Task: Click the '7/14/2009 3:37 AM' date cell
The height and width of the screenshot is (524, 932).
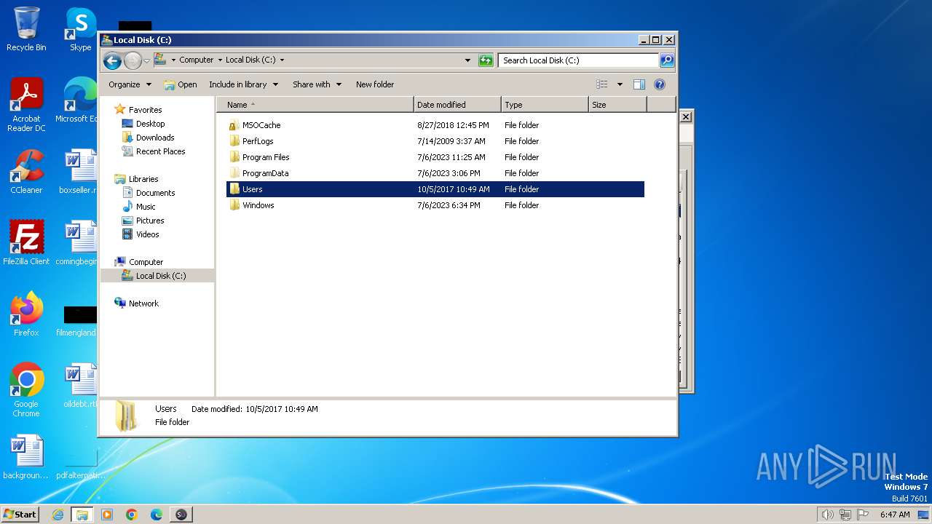Action: click(451, 141)
